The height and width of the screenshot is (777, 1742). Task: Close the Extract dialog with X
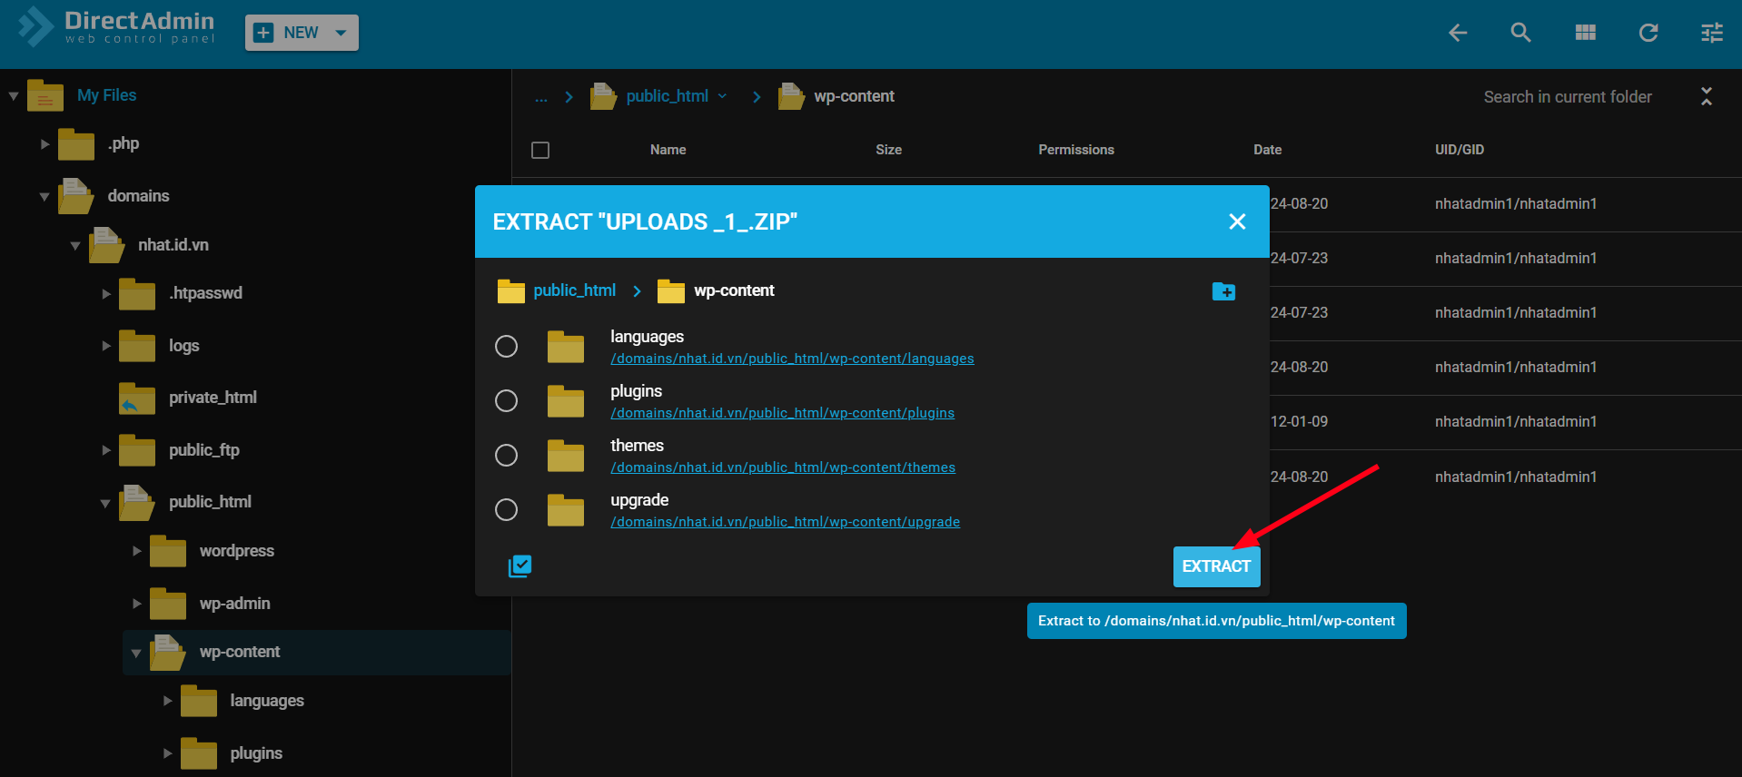point(1237,221)
